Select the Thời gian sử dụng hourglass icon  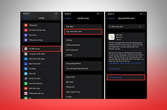(x=26, y=40)
